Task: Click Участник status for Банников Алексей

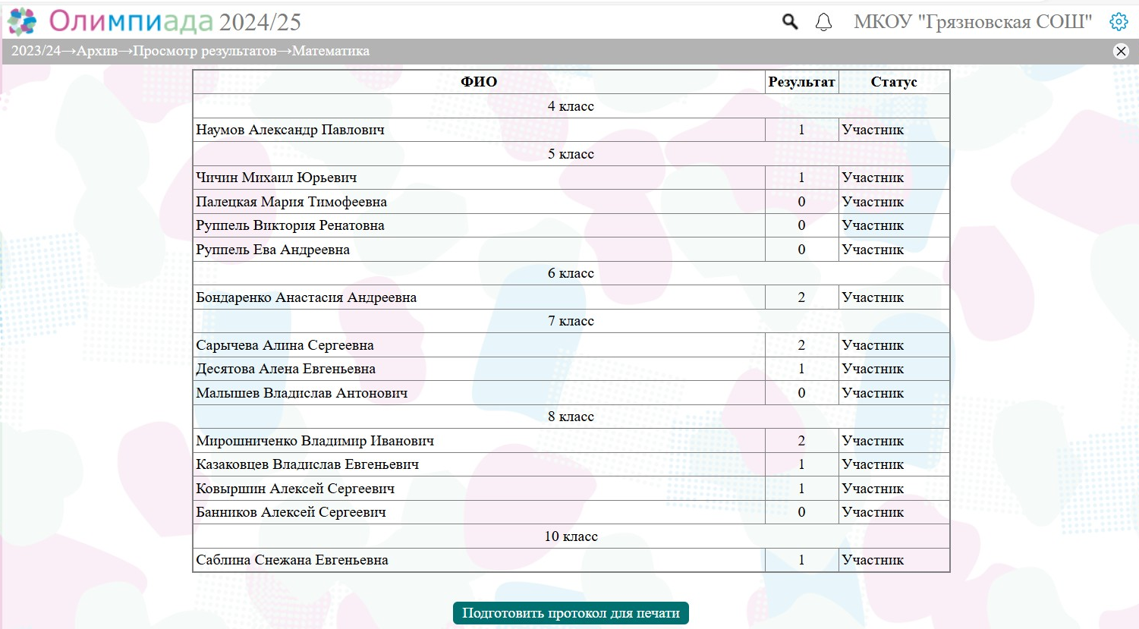Action: pos(873,512)
